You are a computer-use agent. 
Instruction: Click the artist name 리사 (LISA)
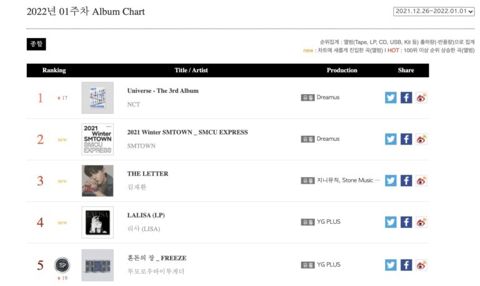pos(142,230)
